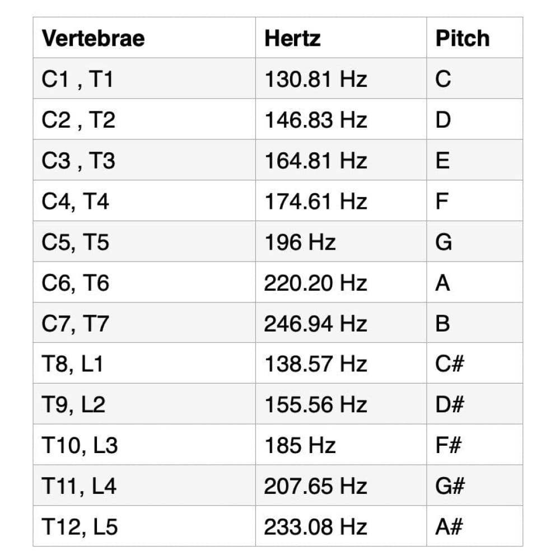Viewport: 560px width, 560px height.
Task: Click the 155.56 Hz cell
Action: [315, 405]
